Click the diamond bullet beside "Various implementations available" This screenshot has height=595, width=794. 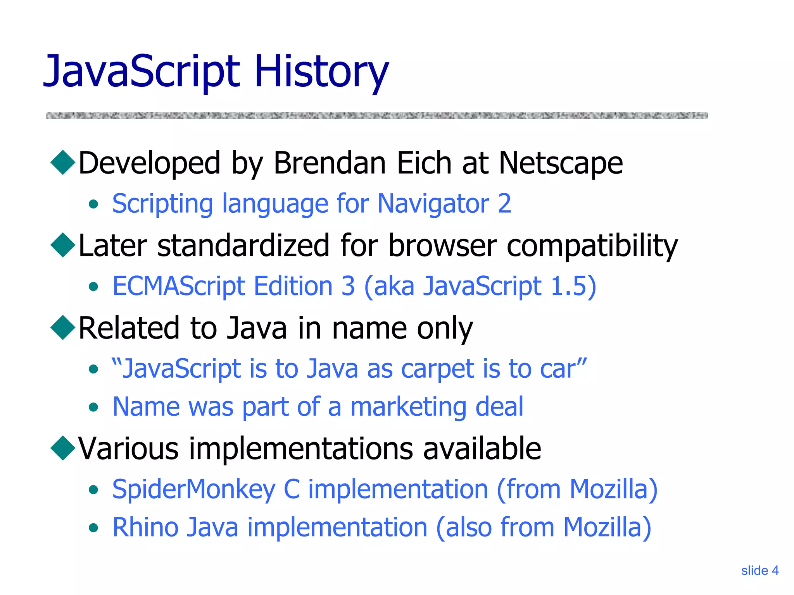tap(63, 448)
